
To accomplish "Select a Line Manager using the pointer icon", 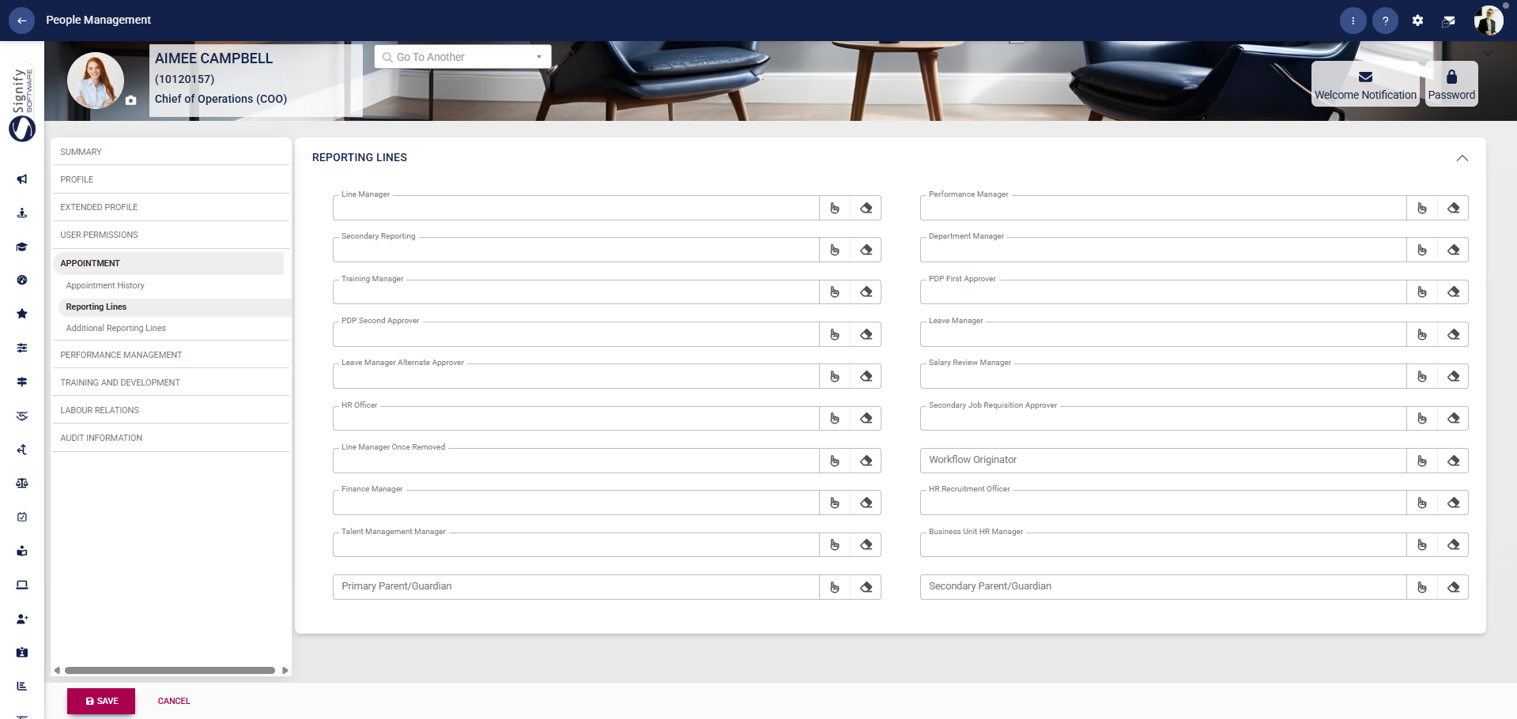I will 835,208.
